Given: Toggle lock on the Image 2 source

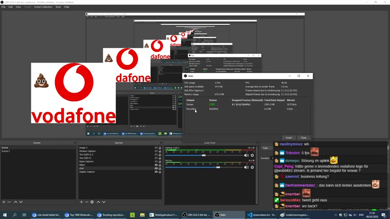Looking at the screenshot, I should pos(160,148).
